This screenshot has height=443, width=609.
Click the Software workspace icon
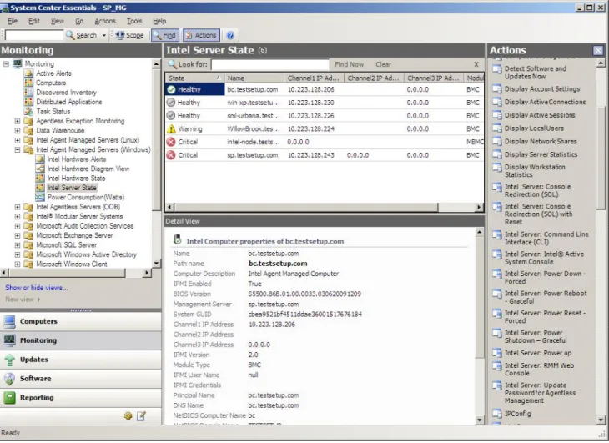pos(9,379)
